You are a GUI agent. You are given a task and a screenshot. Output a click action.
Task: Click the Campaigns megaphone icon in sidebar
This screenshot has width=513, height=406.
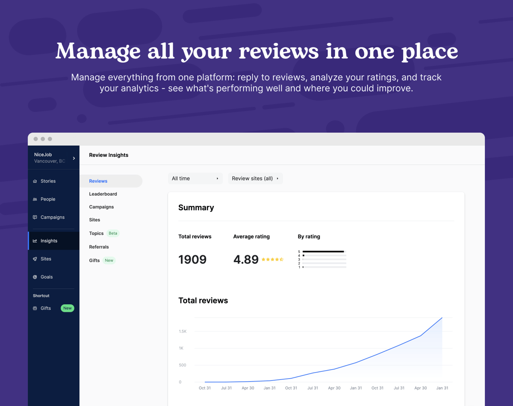[35, 217]
